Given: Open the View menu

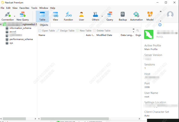Looking at the screenshot, I should (15, 8).
